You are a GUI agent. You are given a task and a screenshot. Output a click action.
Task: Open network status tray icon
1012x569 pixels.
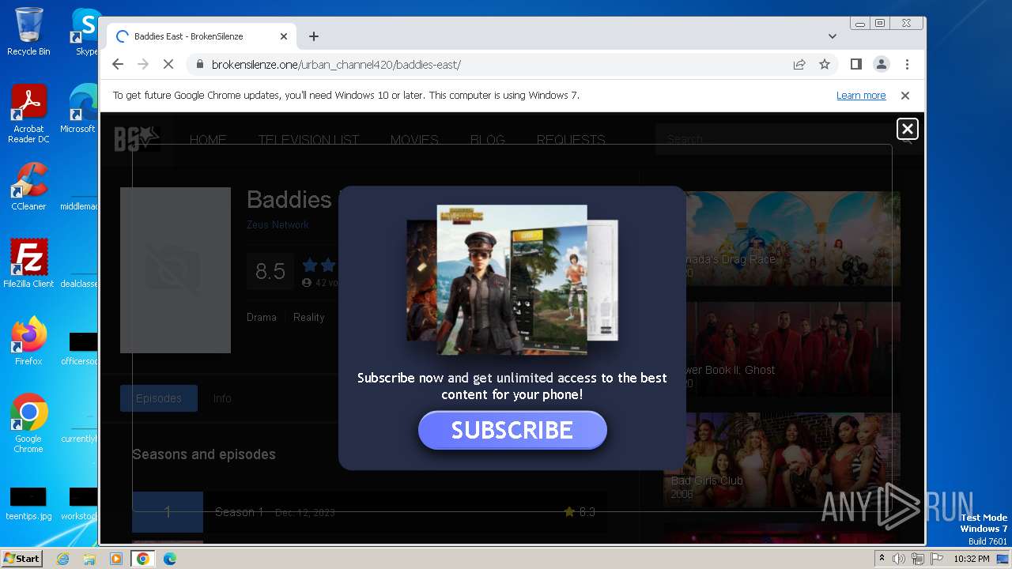click(x=918, y=559)
